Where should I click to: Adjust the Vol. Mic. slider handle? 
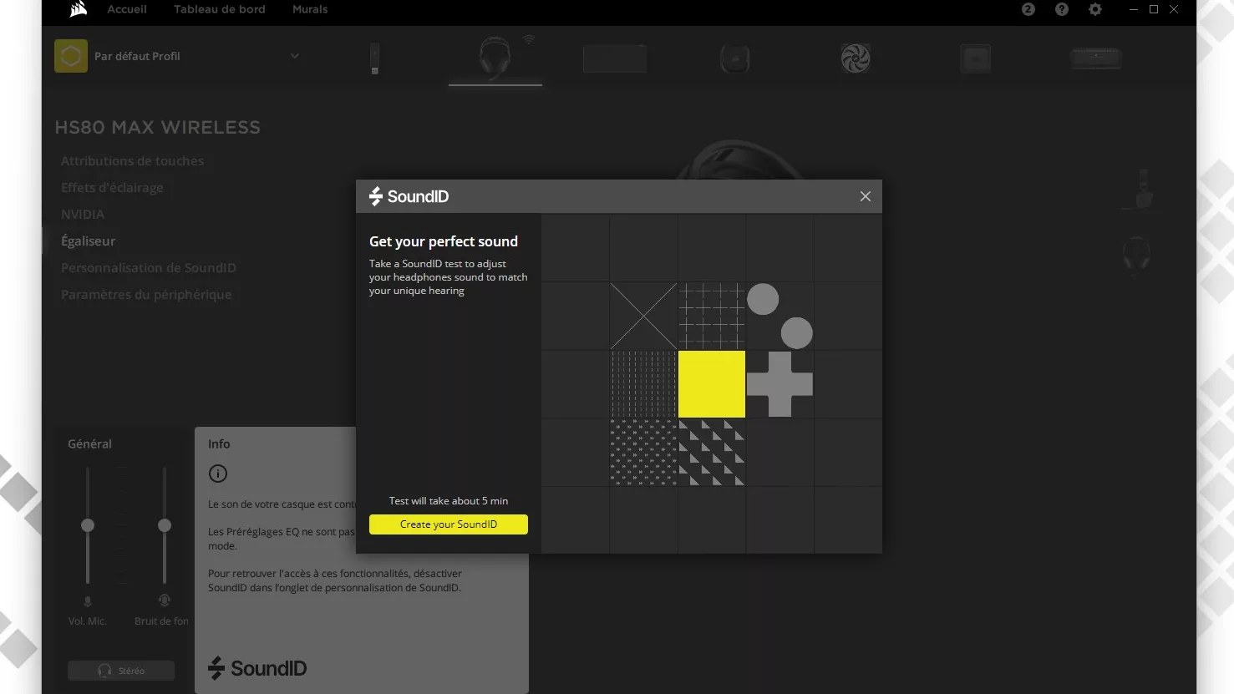coord(88,525)
